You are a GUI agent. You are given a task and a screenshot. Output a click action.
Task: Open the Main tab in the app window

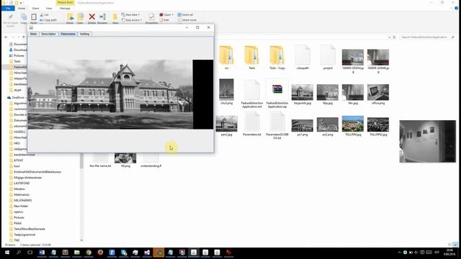[34, 34]
